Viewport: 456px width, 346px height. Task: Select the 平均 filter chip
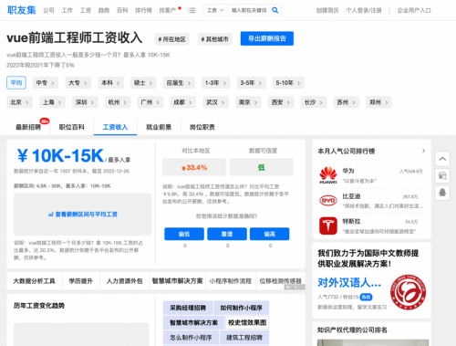click(16, 83)
